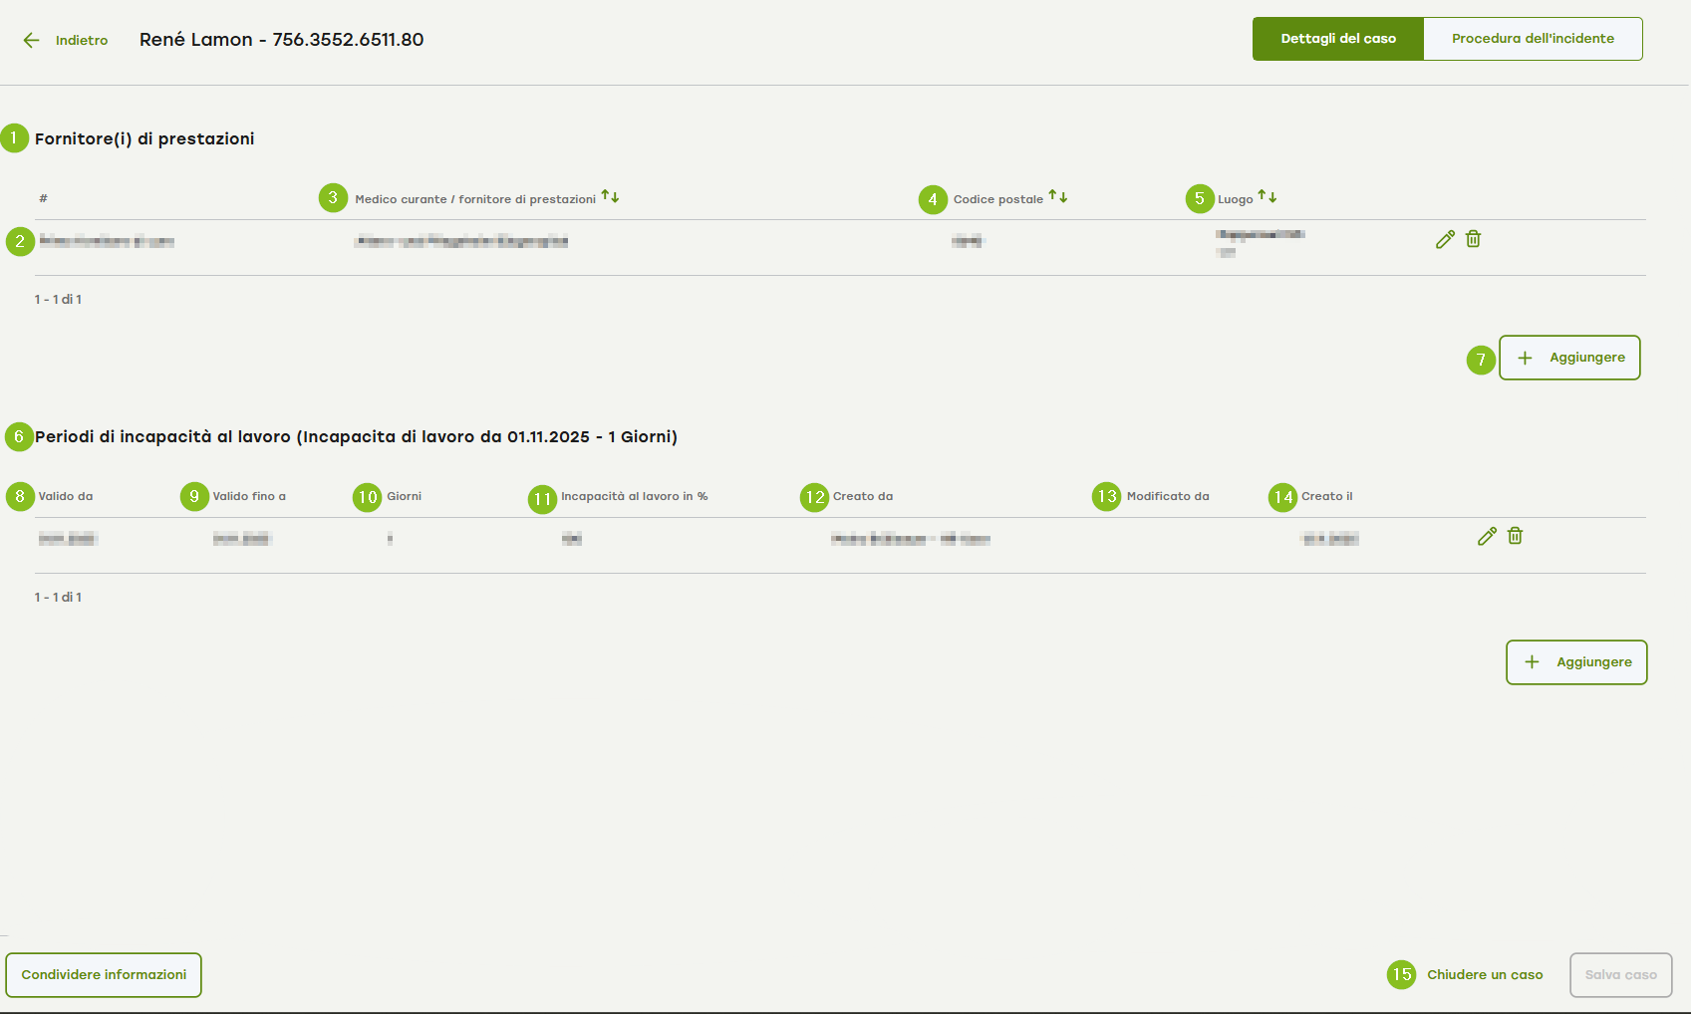The width and height of the screenshot is (1691, 1014).
Task: Click numbered marker 11 near Incapacità al lavoro
Action: coord(542,499)
